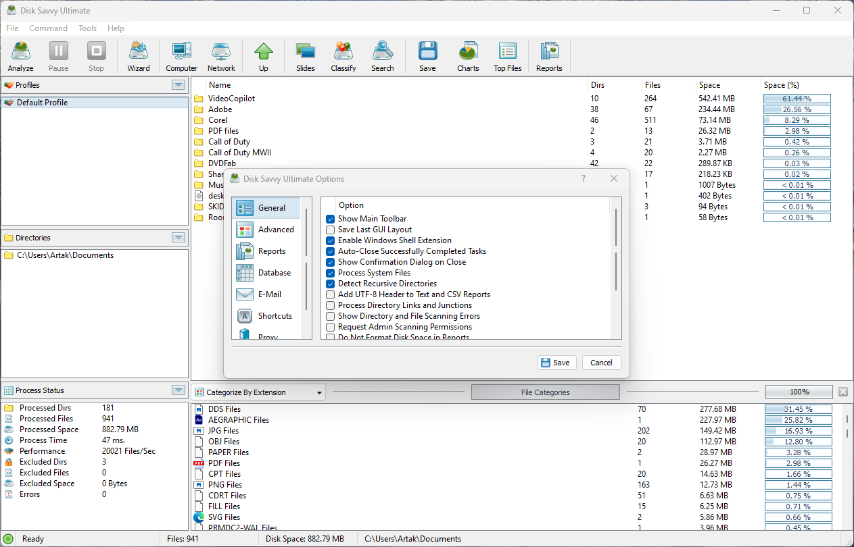Open the Categorize By Extension dropdown
Viewport: 854px width, 547px height.
pyautogui.click(x=258, y=392)
